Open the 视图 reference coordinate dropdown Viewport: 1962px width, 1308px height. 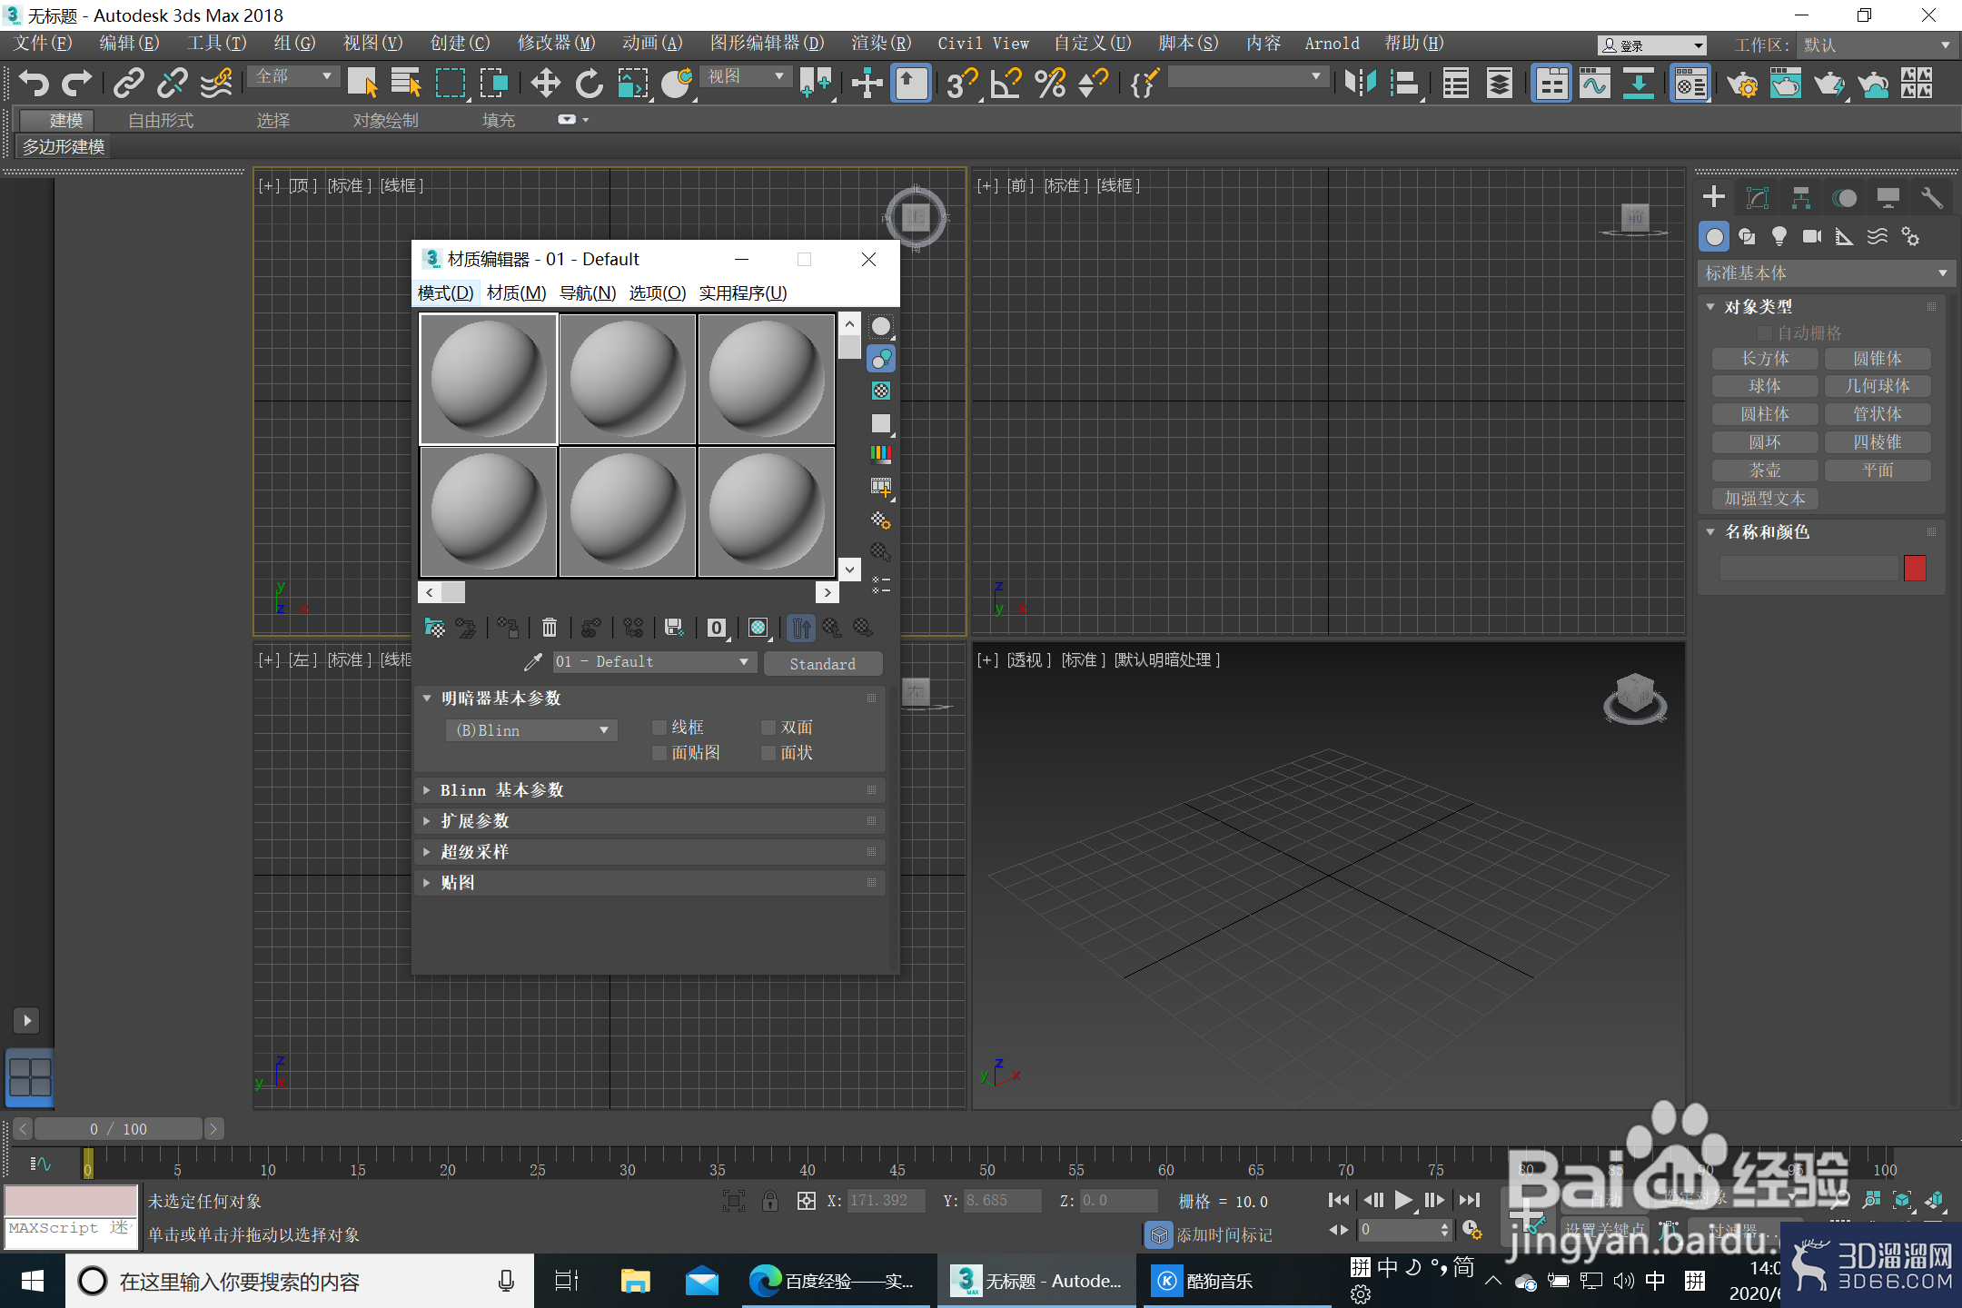[746, 77]
